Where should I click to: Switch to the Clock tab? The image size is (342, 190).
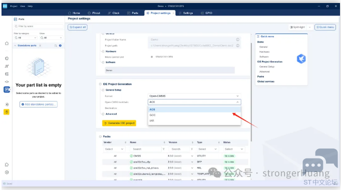click(114, 13)
